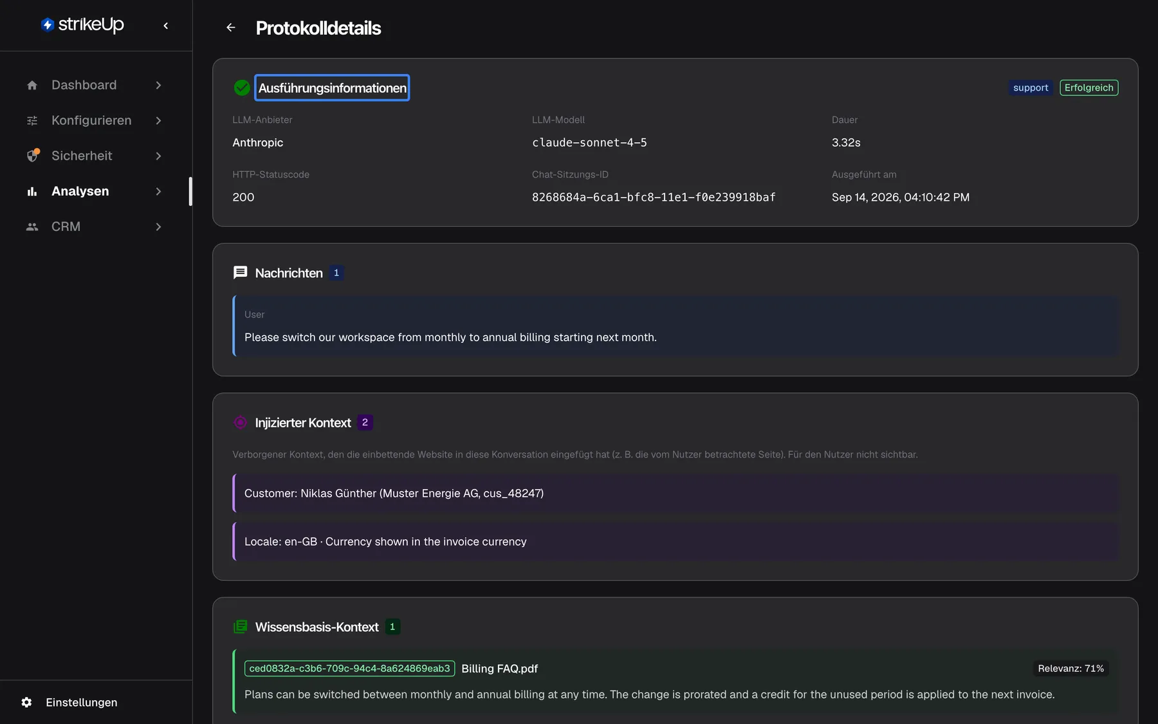Expand the CRM menu chevron
The image size is (1158, 724).
(x=158, y=227)
